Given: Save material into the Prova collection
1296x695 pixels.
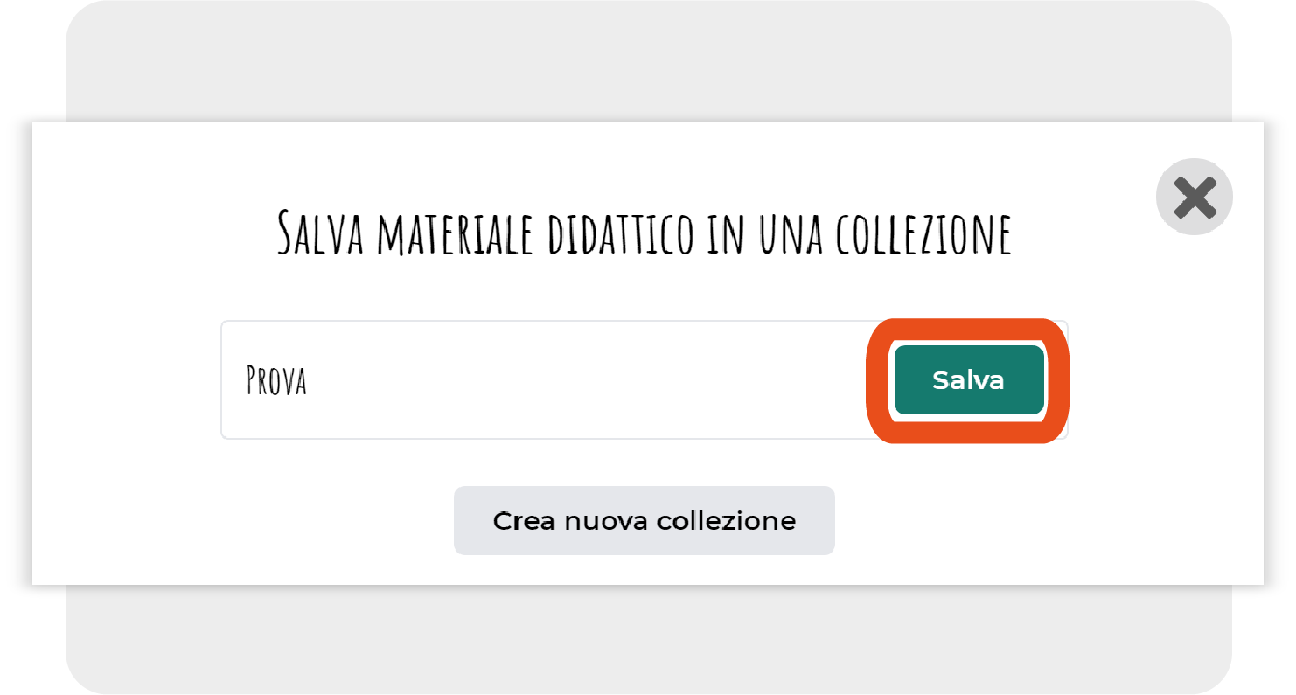Looking at the screenshot, I should 968,380.
